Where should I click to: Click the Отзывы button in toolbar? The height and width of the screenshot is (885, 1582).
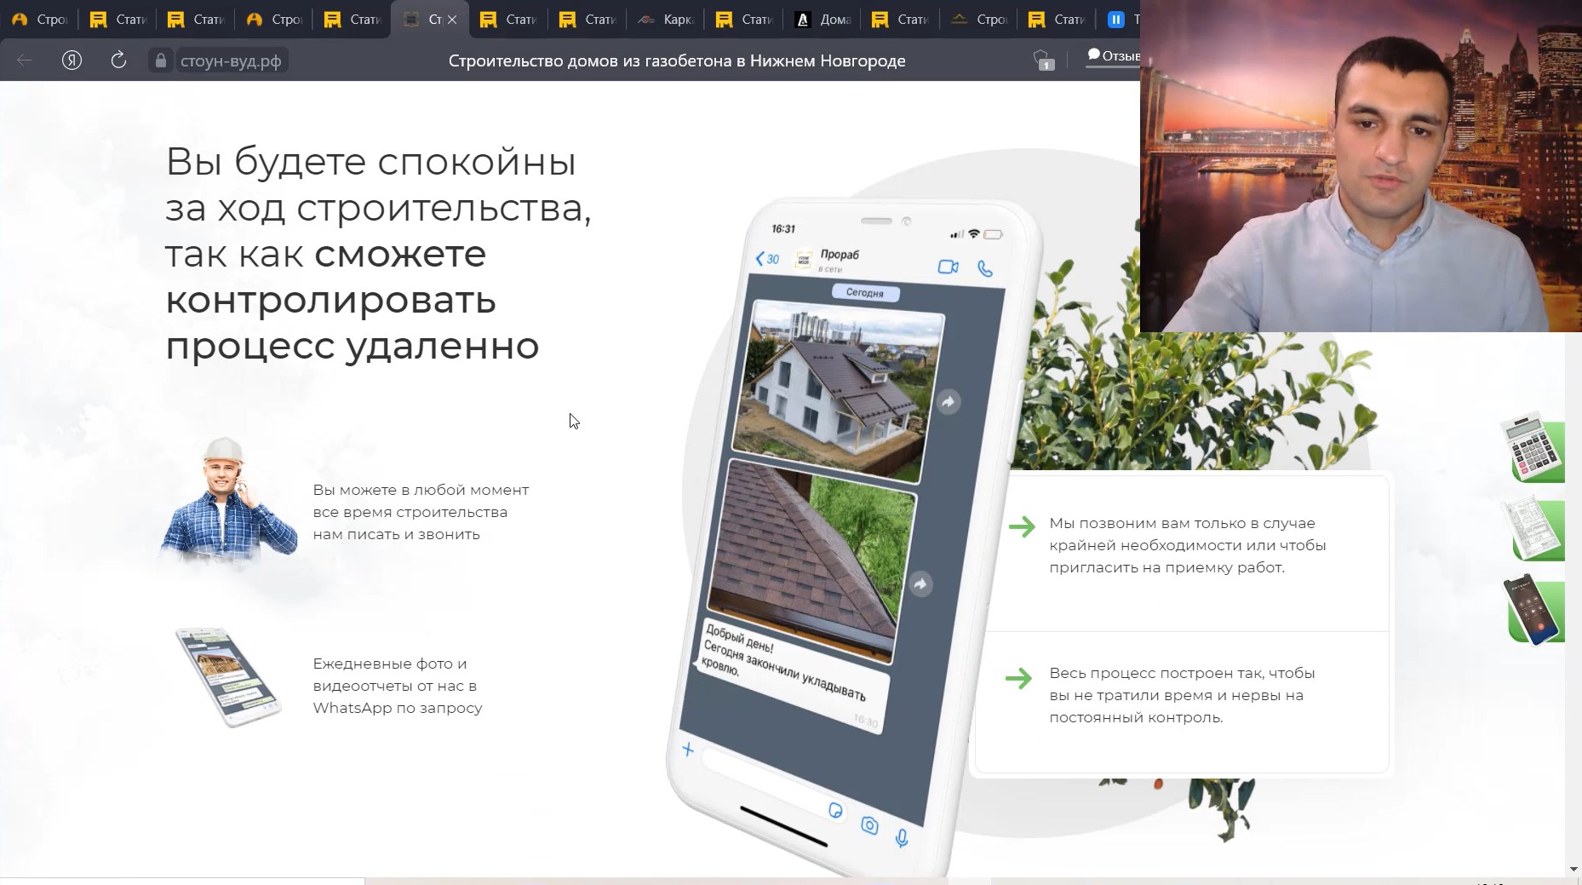(x=1114, y=56)
